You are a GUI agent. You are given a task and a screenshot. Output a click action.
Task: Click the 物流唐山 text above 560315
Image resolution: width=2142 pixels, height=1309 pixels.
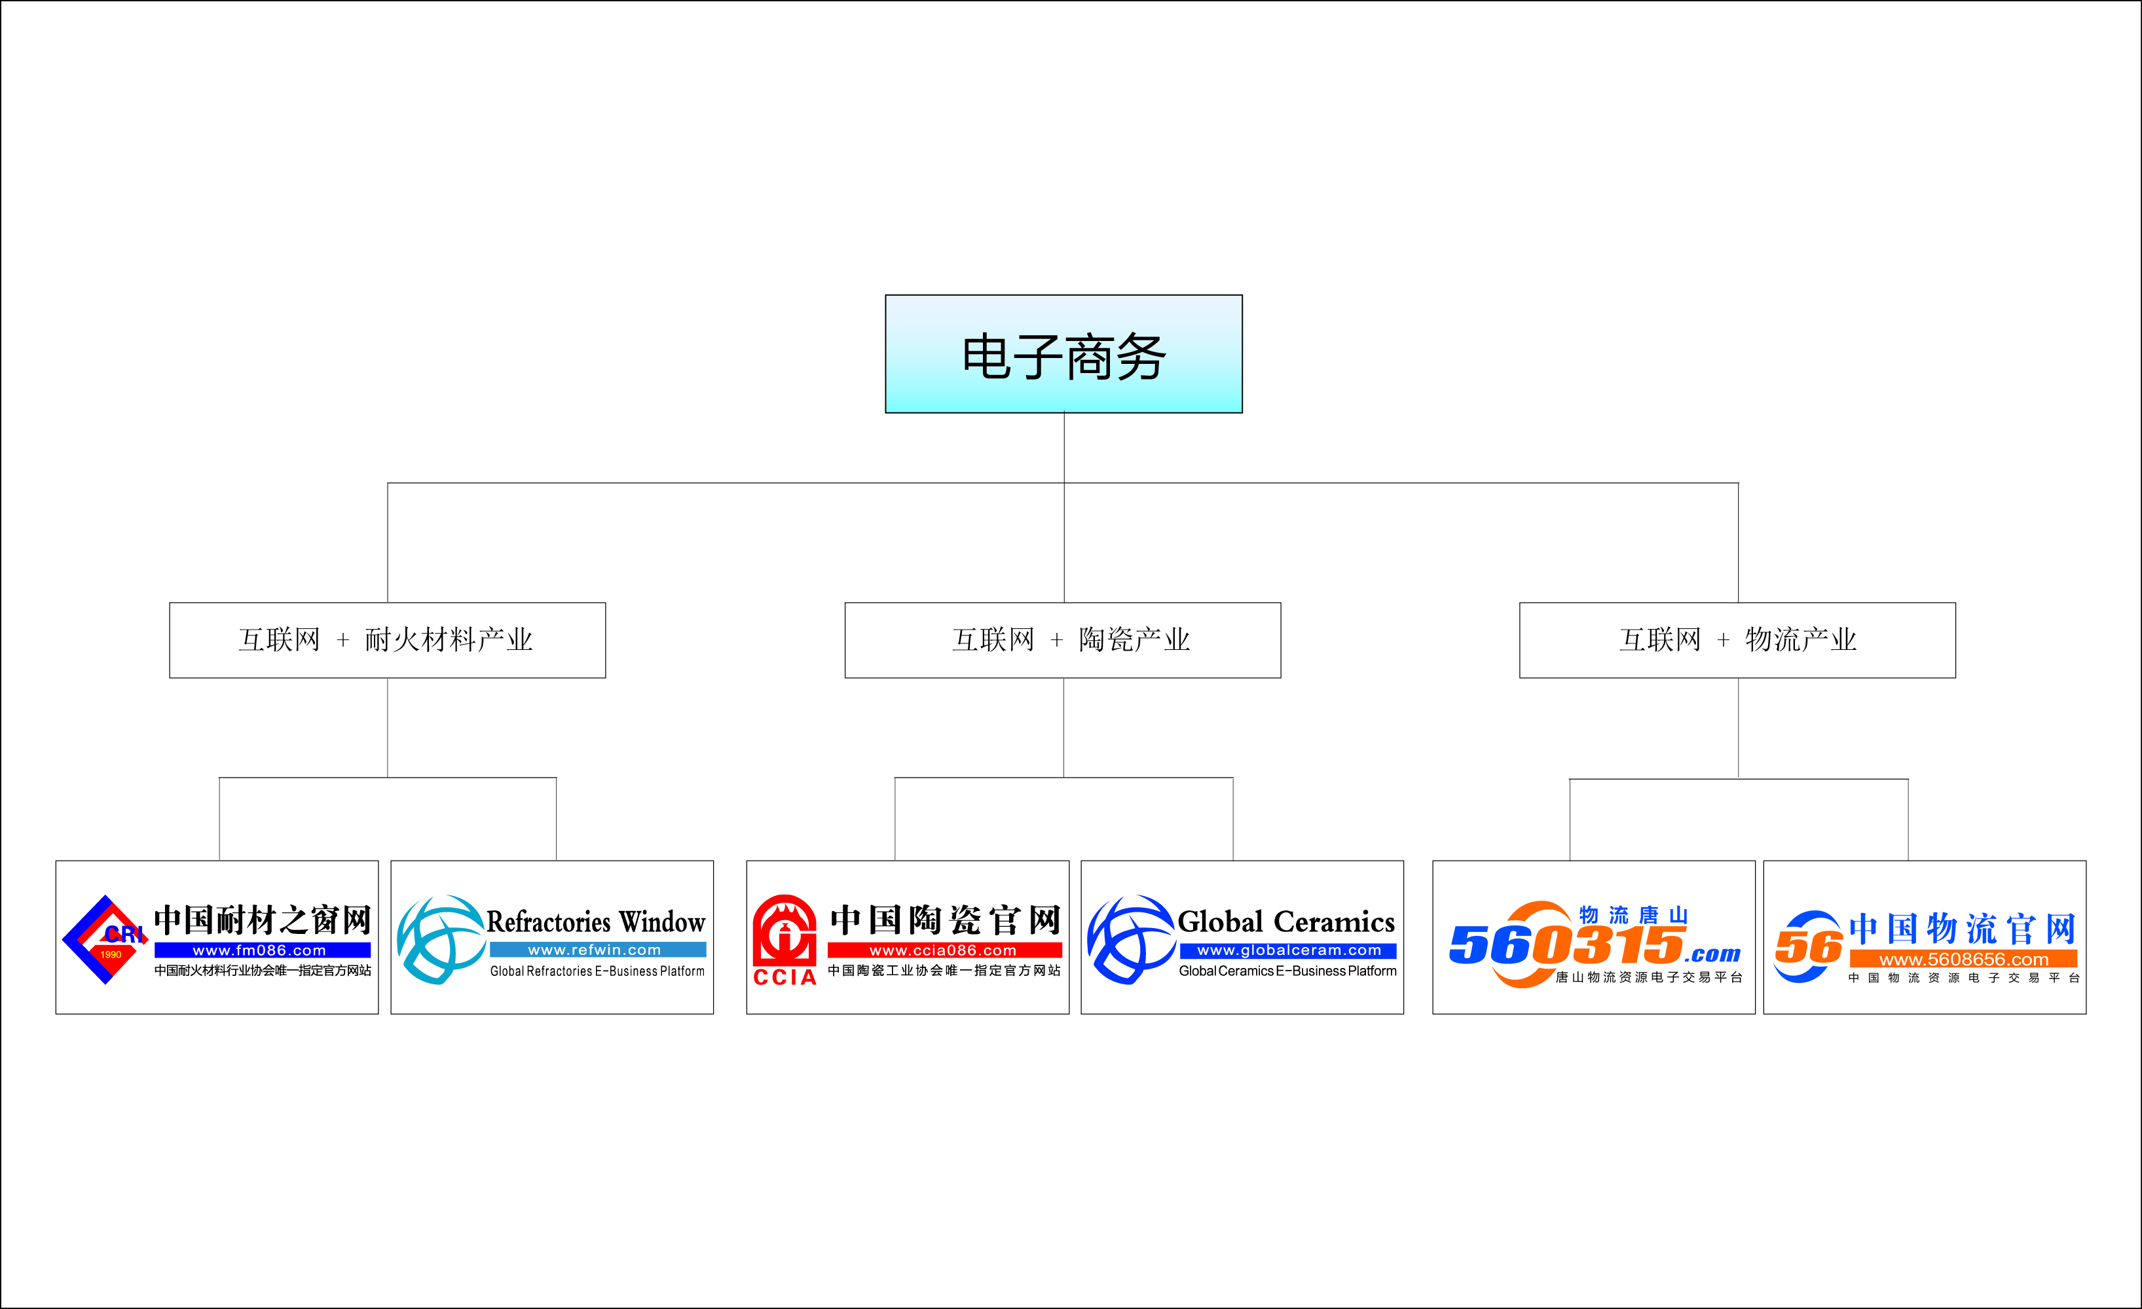point(1633,914)
